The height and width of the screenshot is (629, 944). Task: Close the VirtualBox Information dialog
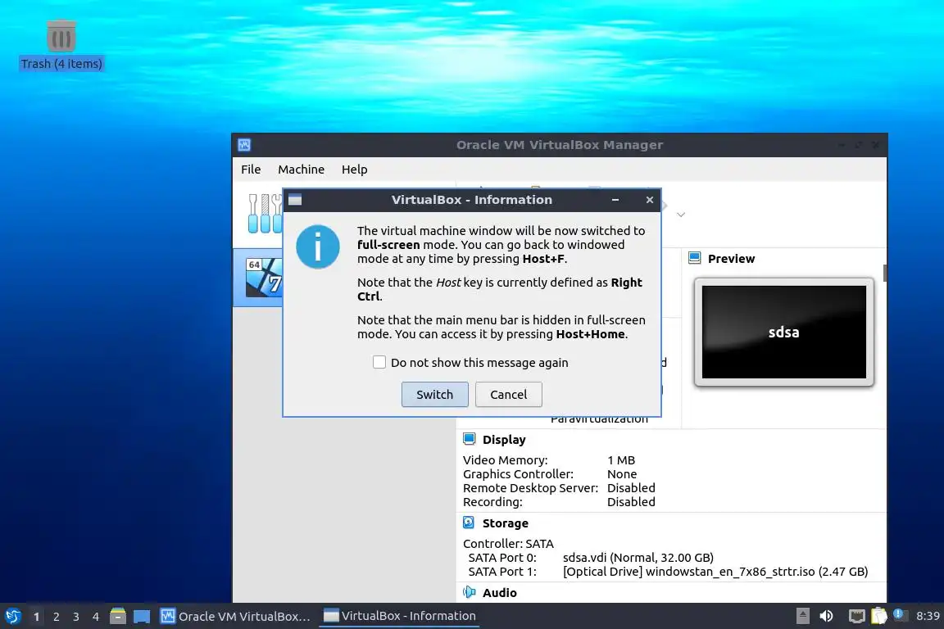click(x=650, y=200)
